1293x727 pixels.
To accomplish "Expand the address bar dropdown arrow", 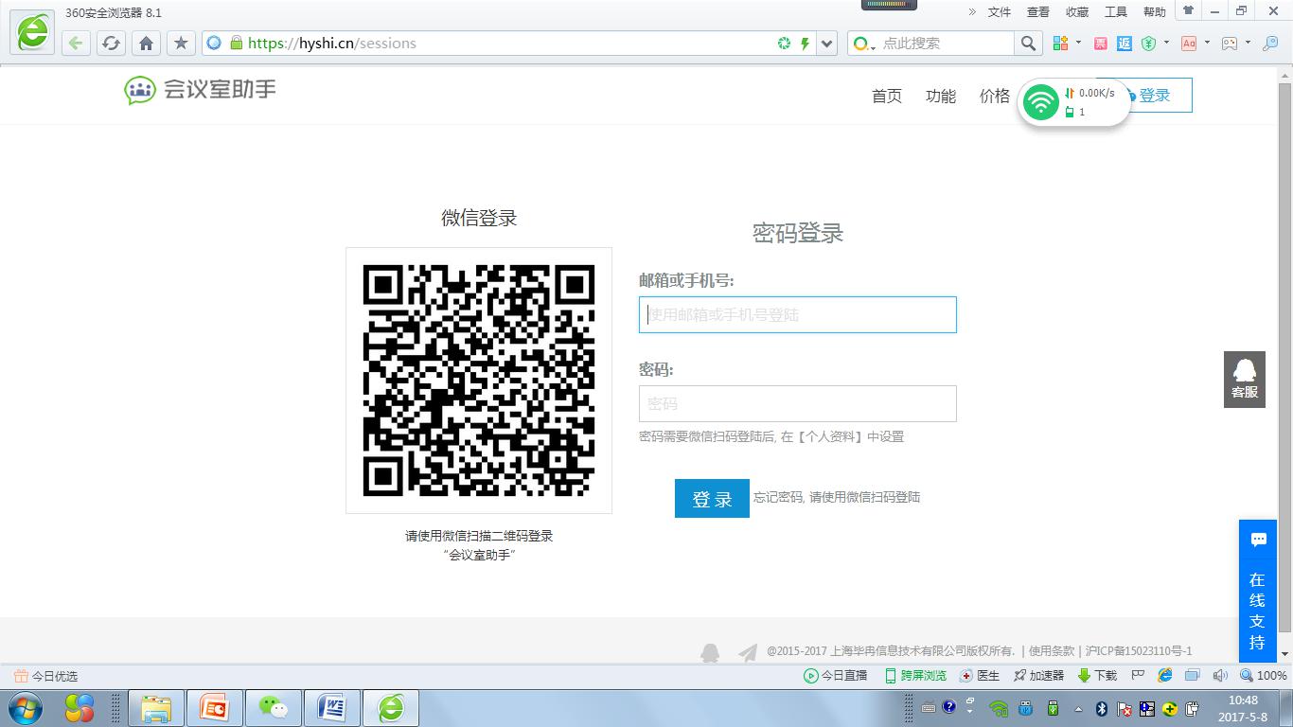I will 827,43.
